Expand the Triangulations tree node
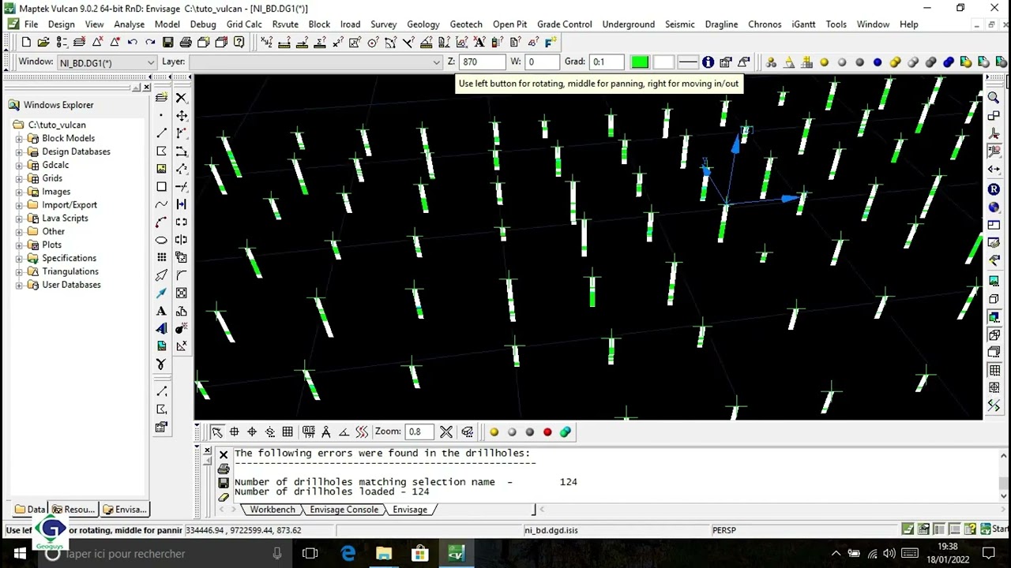Viewport: 1011px width, 568px height. (x=19, y=271)
